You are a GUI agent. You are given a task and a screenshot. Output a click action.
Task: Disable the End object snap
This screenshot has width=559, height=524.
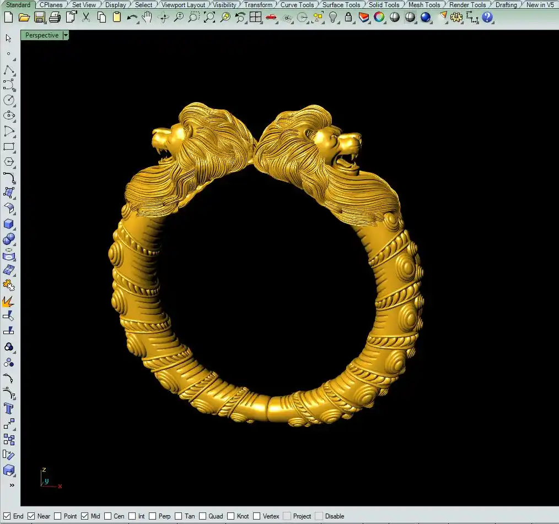(8, 516)
